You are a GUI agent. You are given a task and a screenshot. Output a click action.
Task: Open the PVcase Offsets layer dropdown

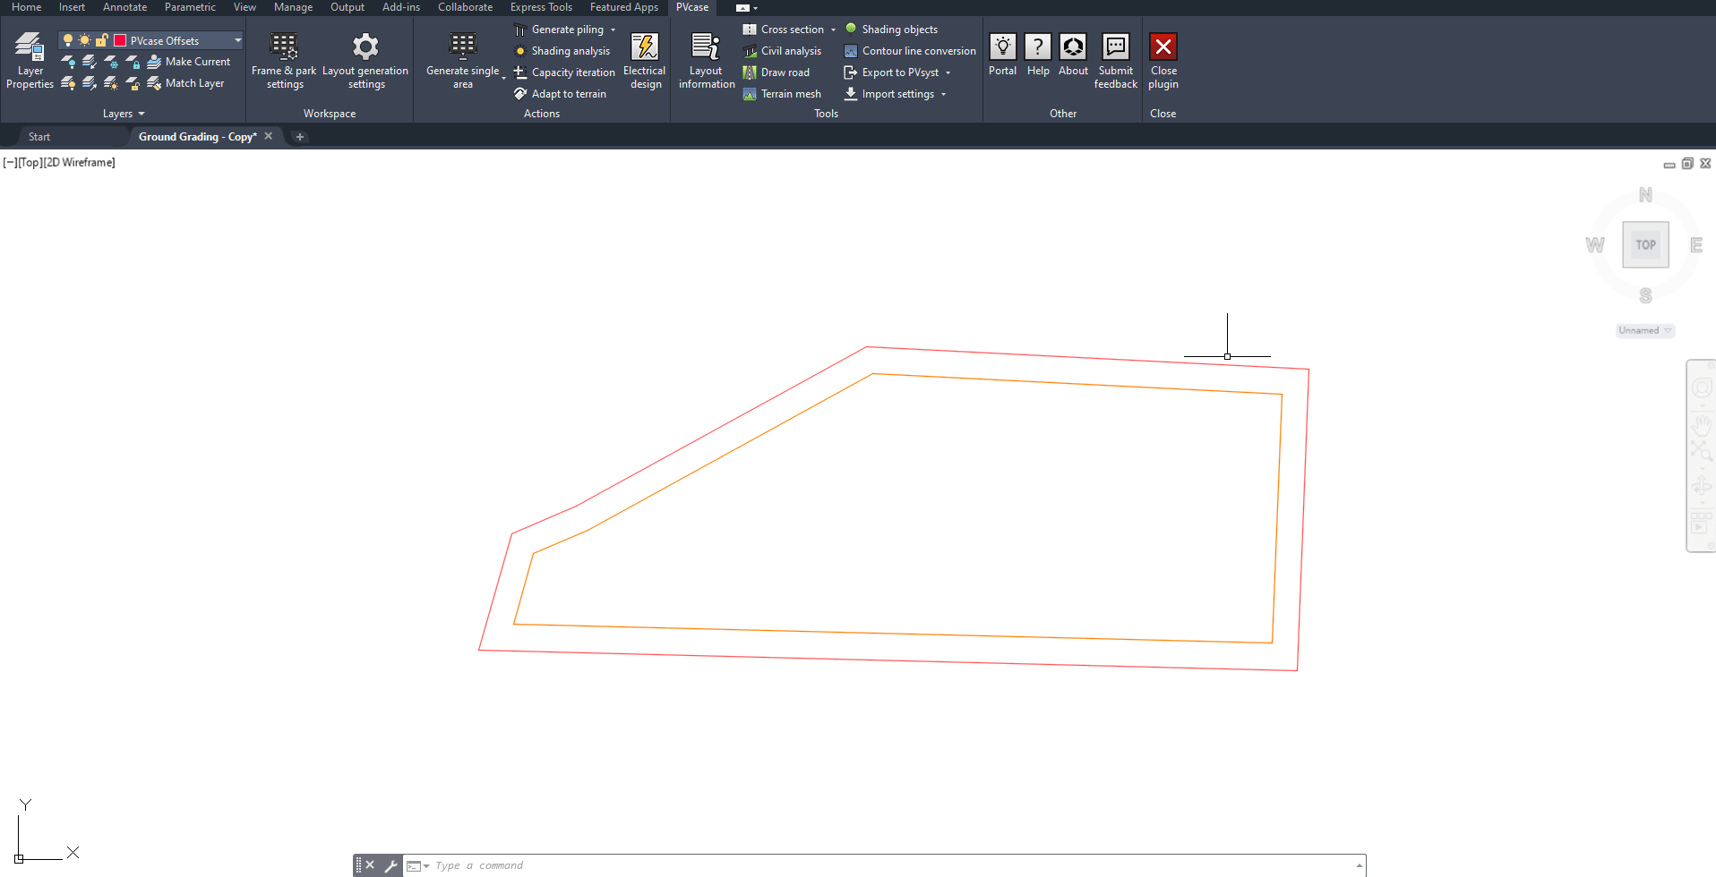pyautogui.click(x=236, y=39)
